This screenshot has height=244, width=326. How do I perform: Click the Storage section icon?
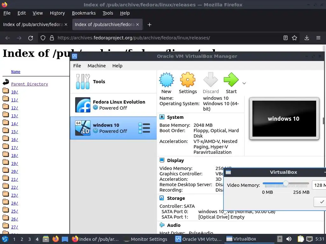click(x=162, y=198)
